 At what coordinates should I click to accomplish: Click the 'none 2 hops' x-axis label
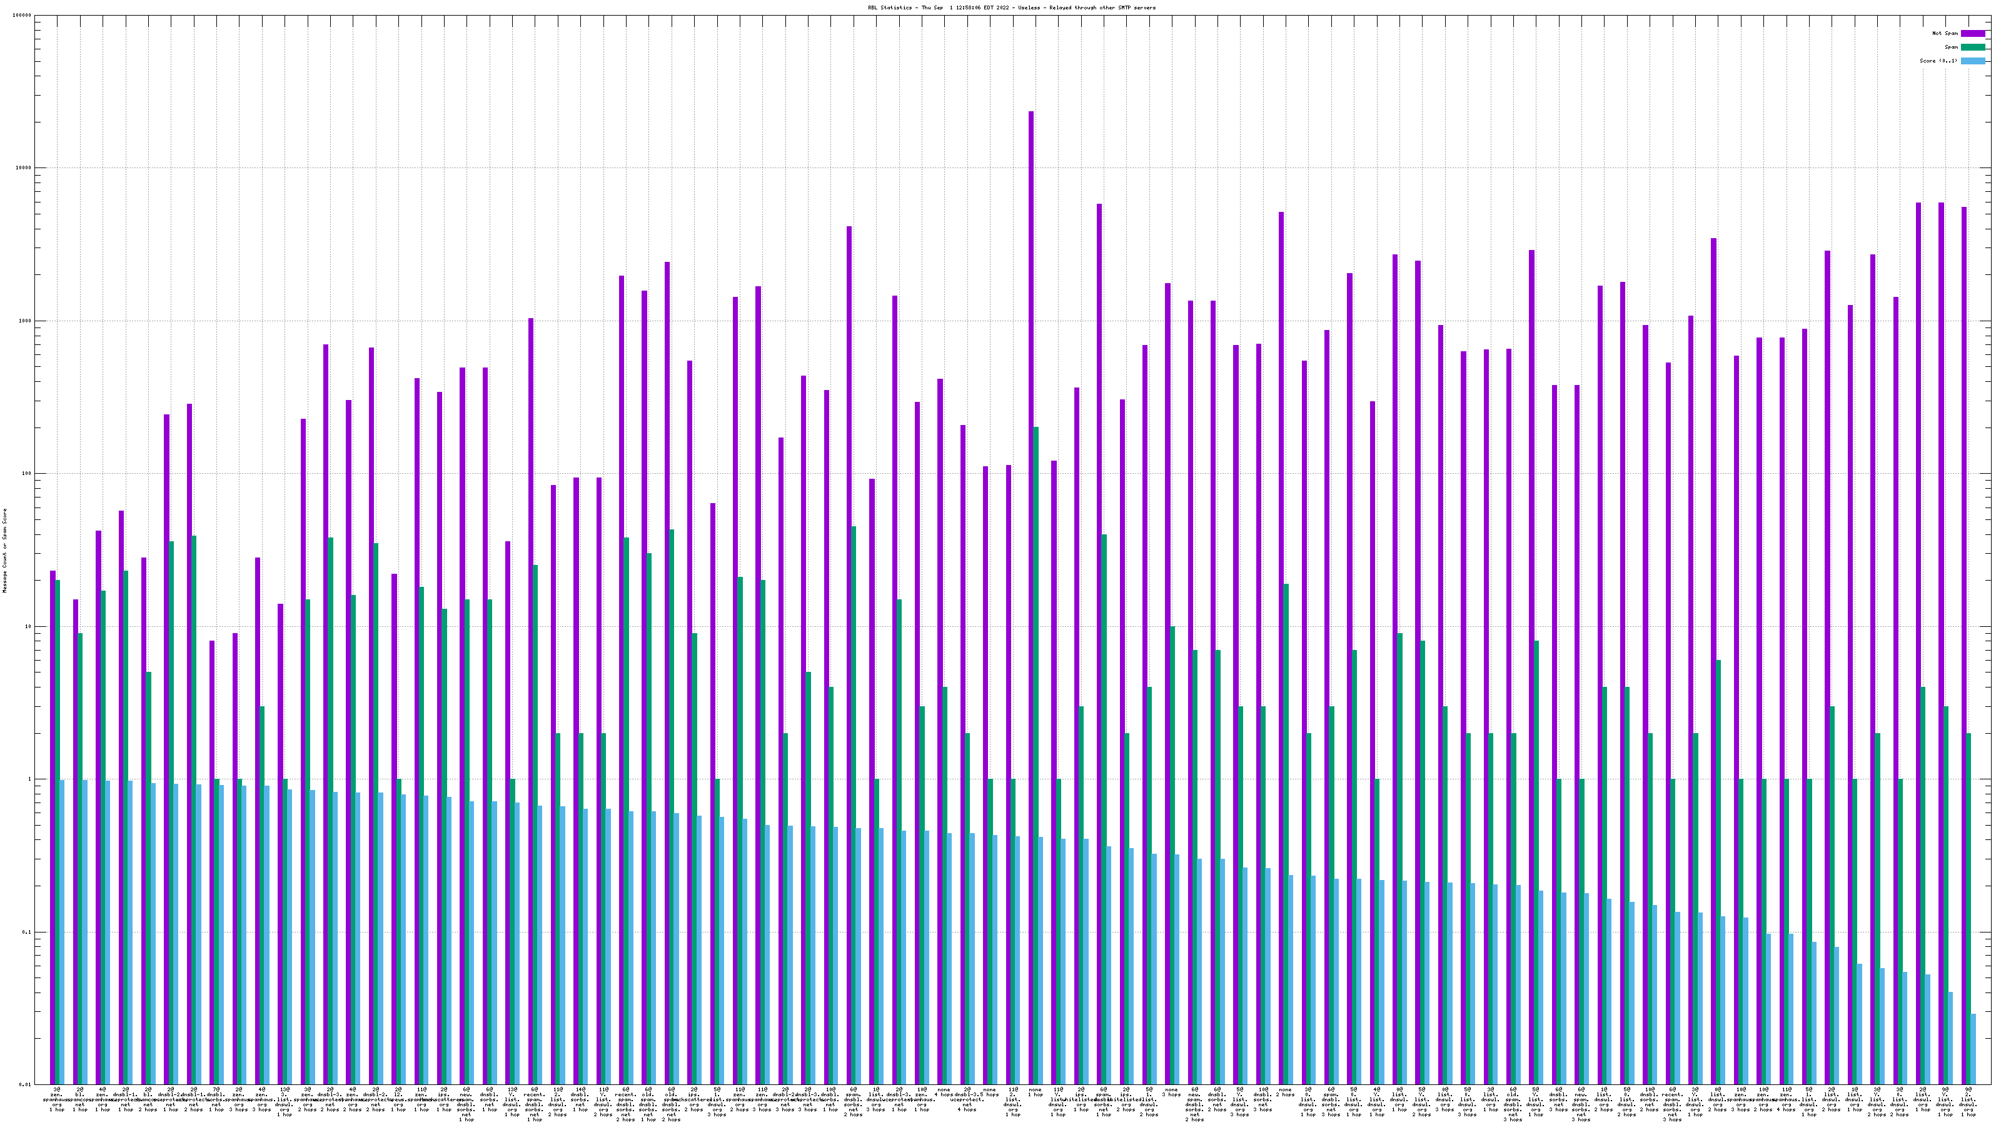(x=1285, y=1092)
